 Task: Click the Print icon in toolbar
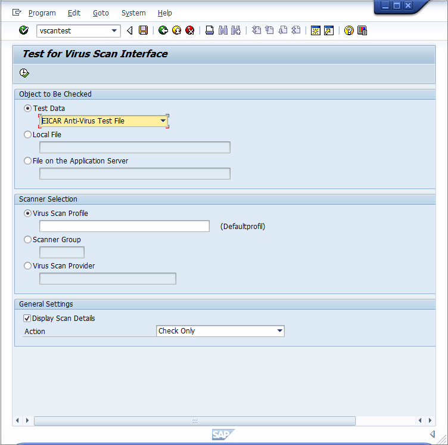point(210,30)
